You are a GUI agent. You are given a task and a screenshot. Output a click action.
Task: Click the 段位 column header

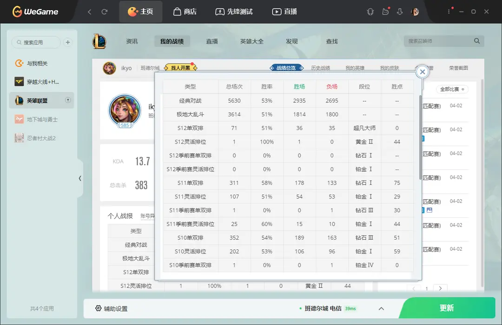tap(364, 87)
